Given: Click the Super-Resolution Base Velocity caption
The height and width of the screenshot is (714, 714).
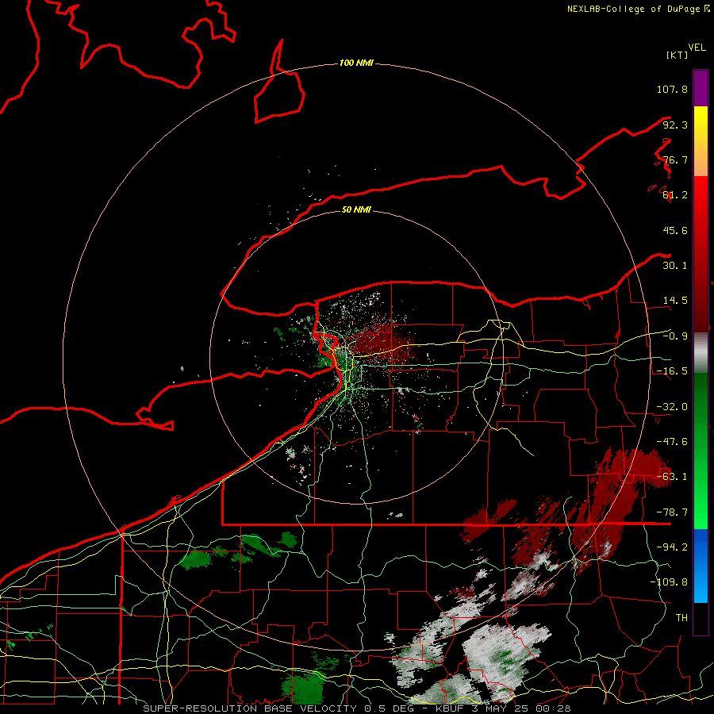Looking at the screenshot, I should tap(356, 708).
